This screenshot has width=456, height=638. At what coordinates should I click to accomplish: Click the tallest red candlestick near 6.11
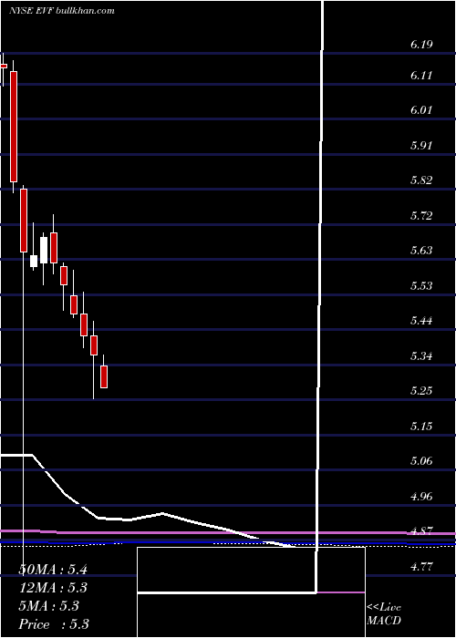14,127
